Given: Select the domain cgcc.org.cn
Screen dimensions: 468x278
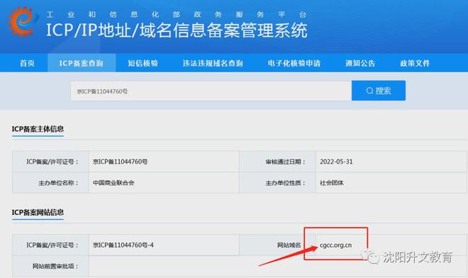Looking at the screenshot, I should pos(336,245).
